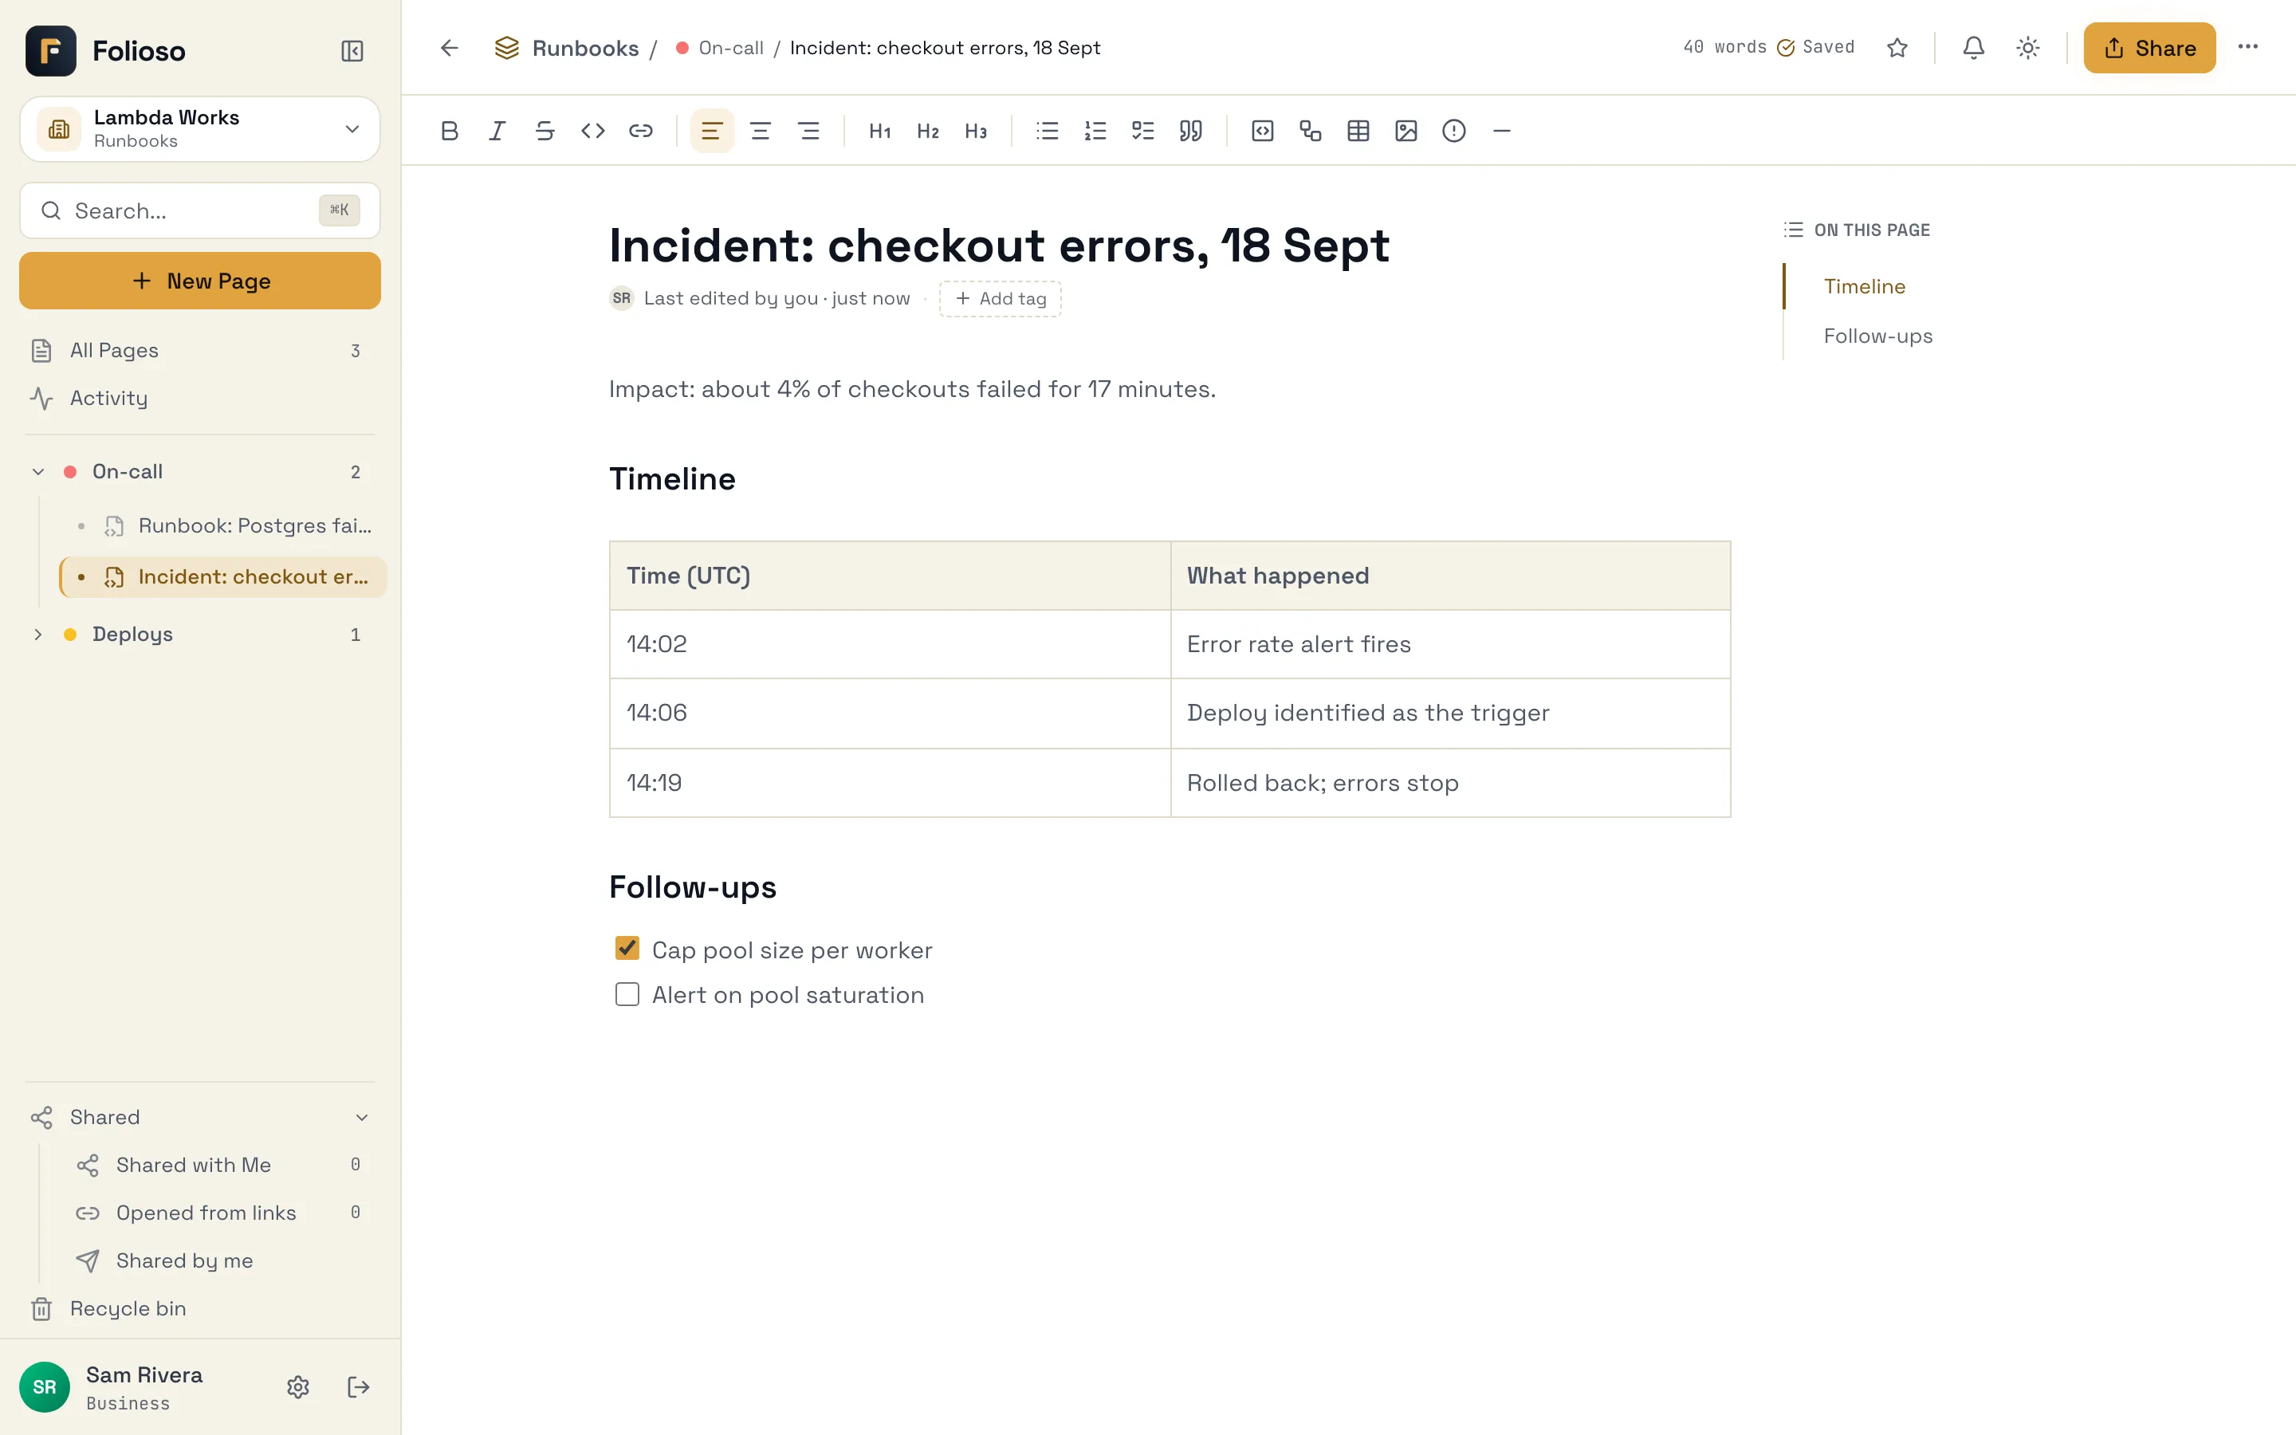This screenshot has width=2296, height=1435.
Task: Apply Heading 2 style
Action: point(928,131)
